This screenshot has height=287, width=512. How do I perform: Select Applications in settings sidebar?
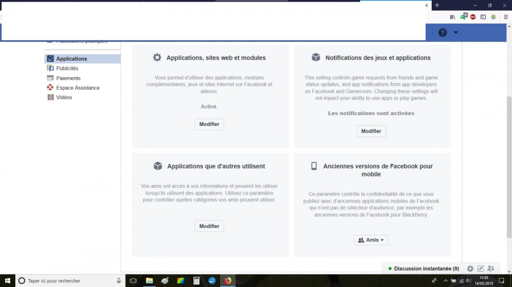tap(82, 58)
